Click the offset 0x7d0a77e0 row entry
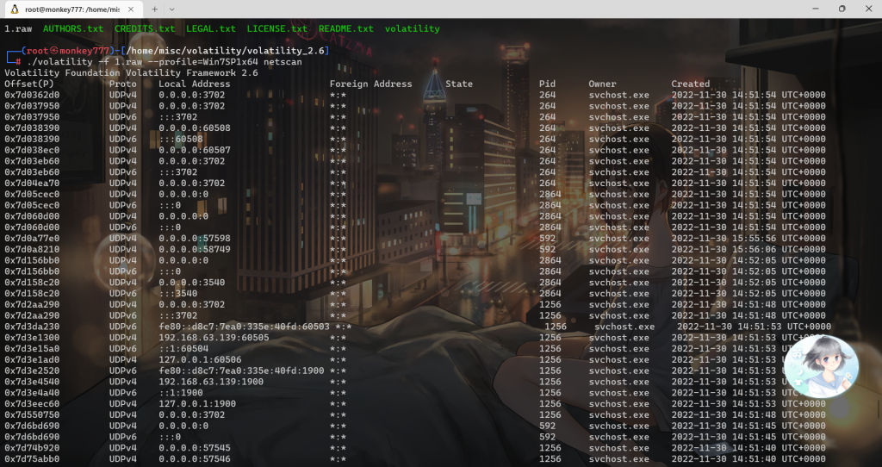The height and width of the screenshot is (467, 882). click(32, 238)
